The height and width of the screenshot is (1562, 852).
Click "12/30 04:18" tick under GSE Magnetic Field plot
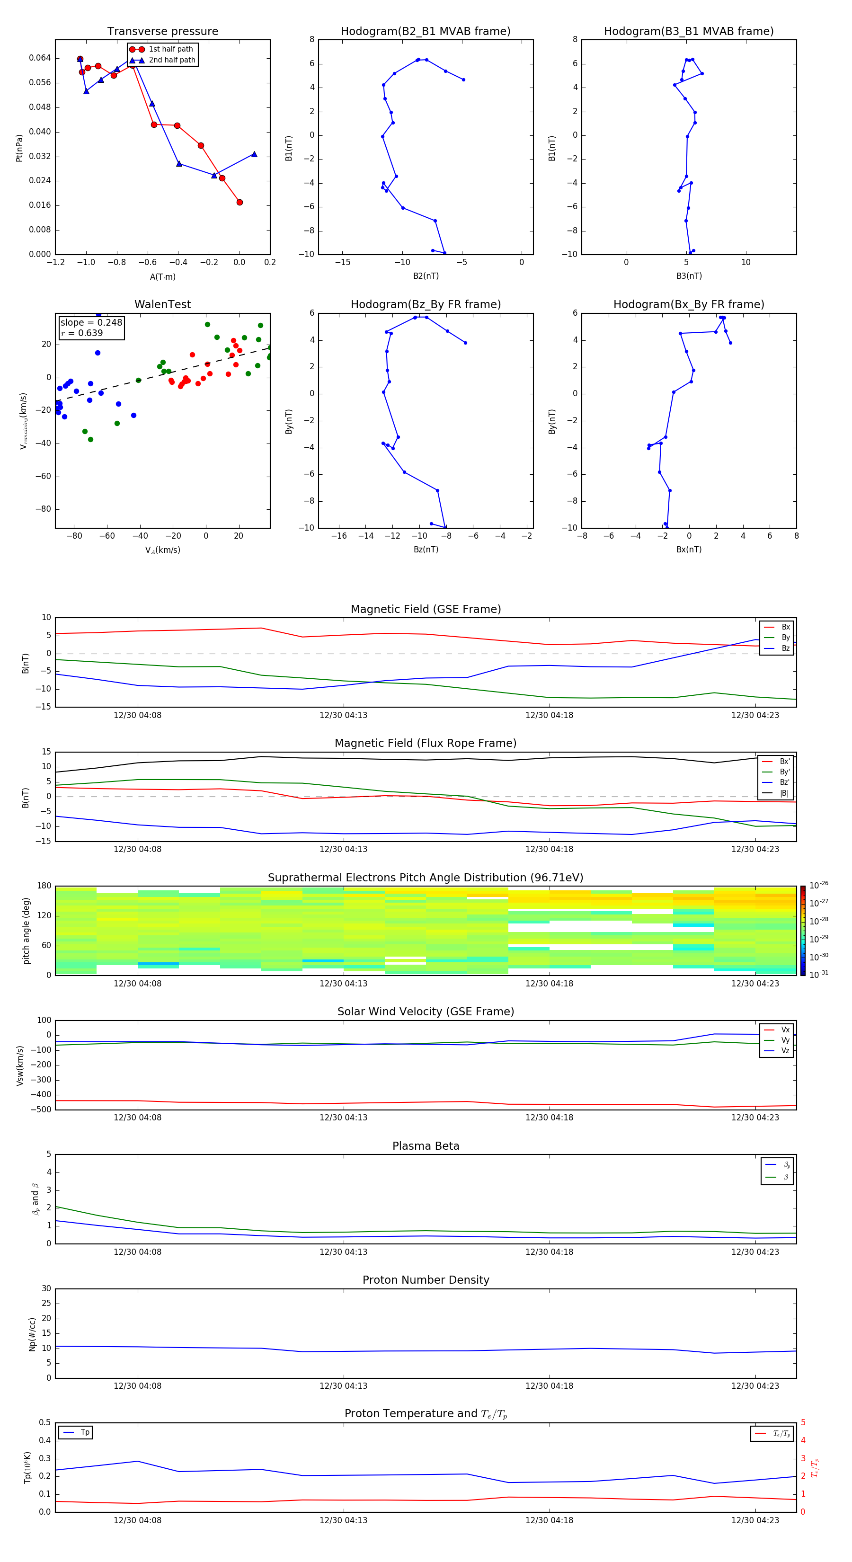coord(549,716)
